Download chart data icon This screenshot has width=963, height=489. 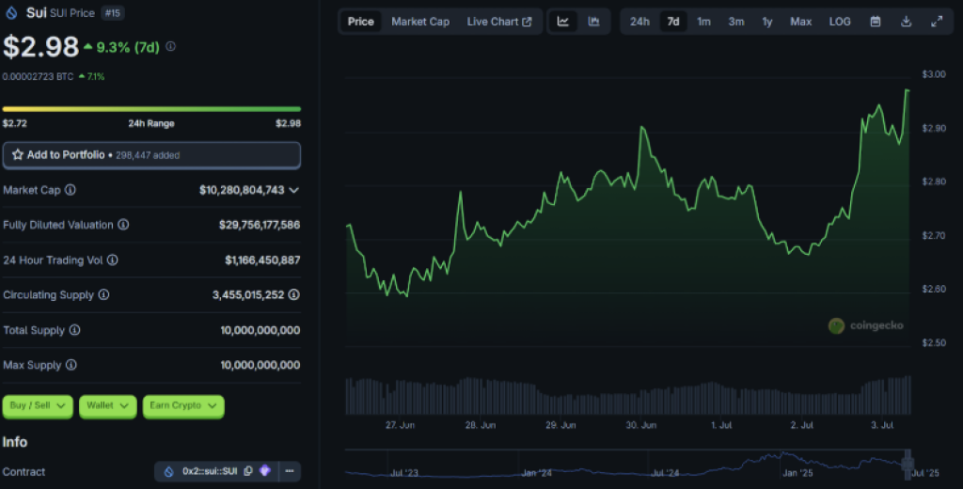[906, 22]
